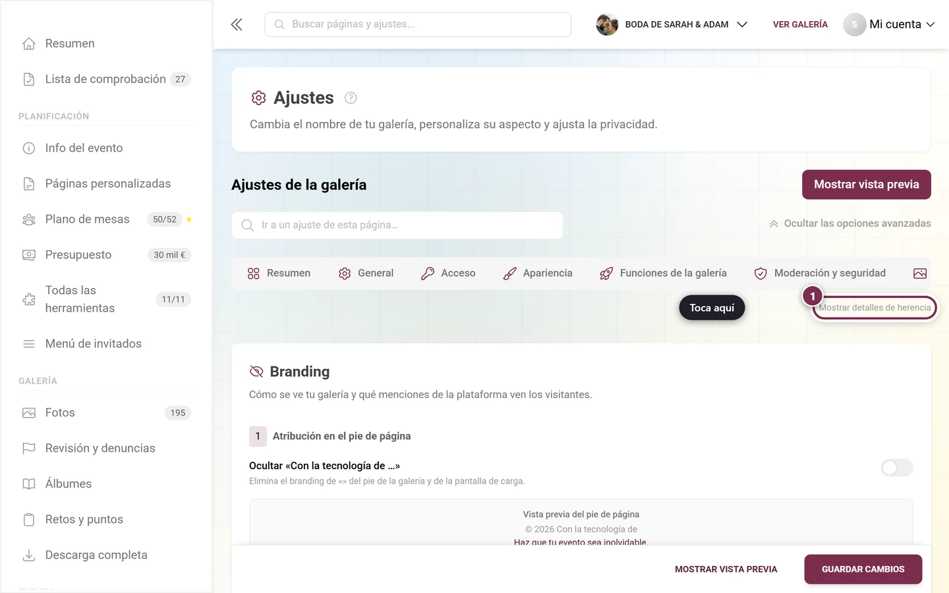
Task: Select the Acceso tab
Action: tap(448, 273)
